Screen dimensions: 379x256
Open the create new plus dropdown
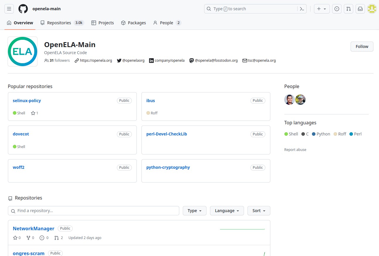click(322, 9)
